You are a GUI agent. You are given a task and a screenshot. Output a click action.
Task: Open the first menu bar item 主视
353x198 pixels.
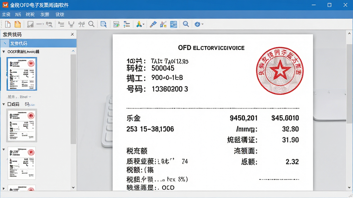[x=6, y=14]
